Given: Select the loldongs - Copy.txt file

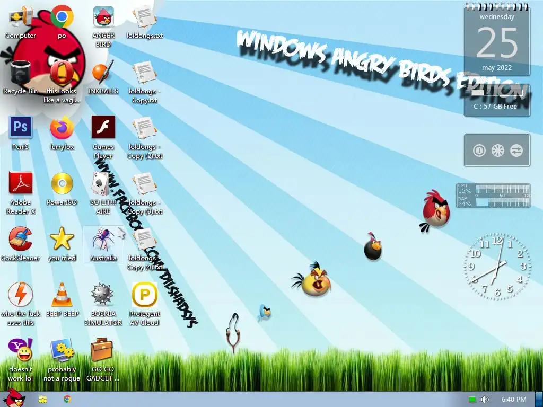Looking at the screenshot, I should (145, 82).
